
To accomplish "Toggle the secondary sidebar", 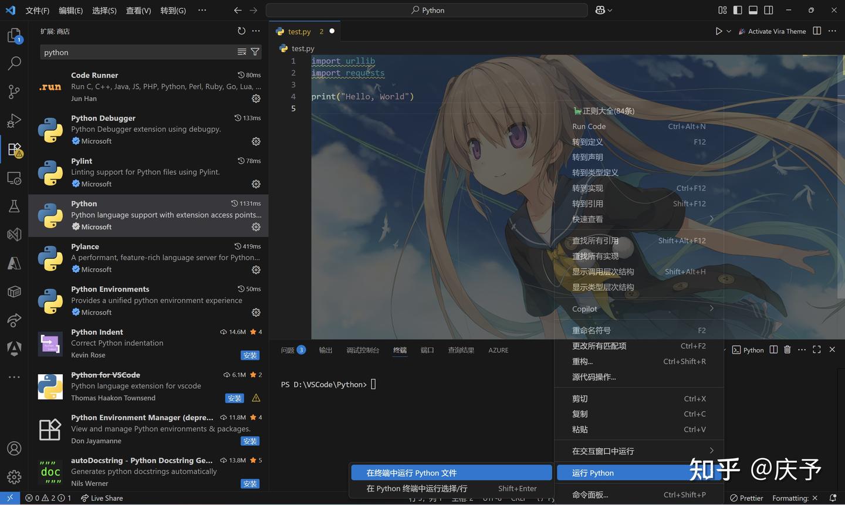I will point(768,10).
